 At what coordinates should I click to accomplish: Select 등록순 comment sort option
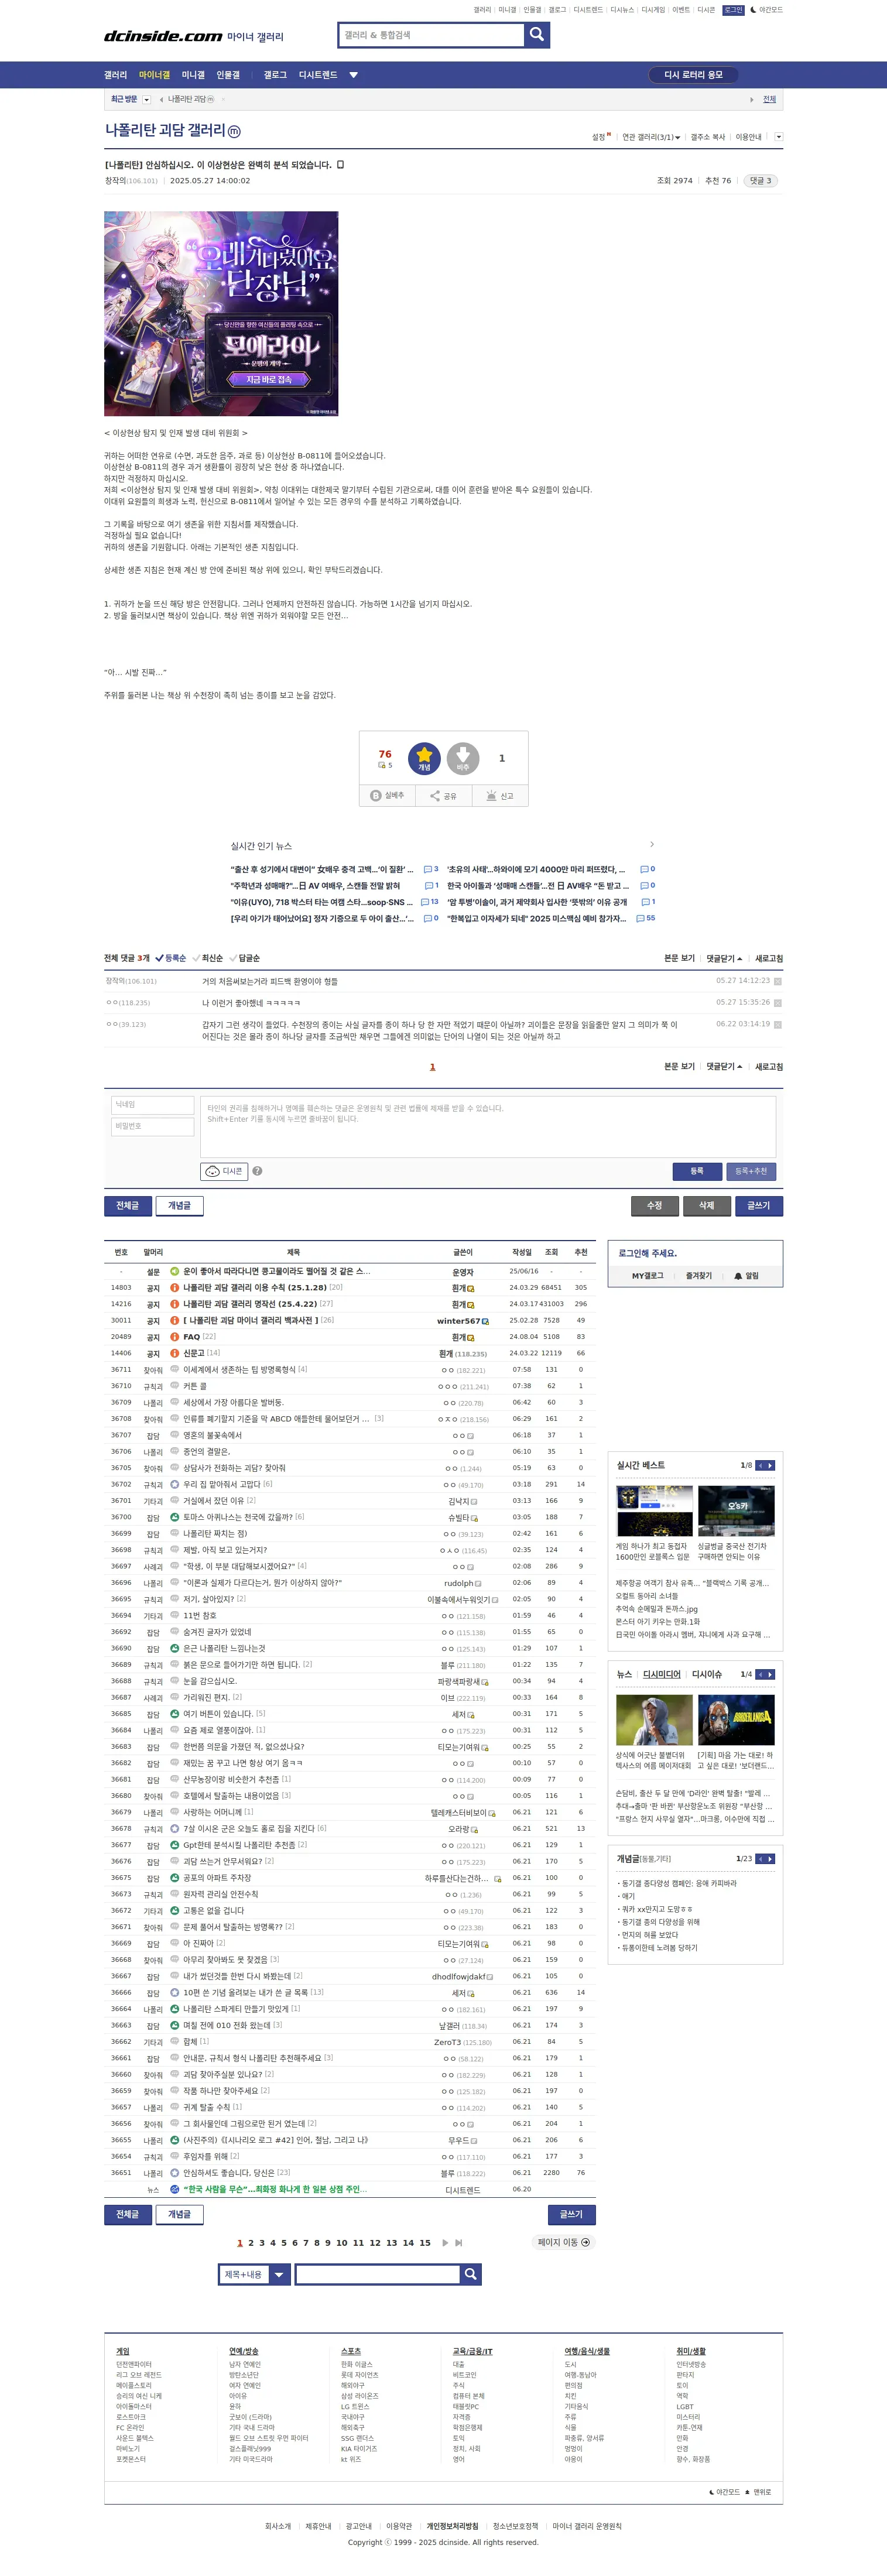pyautogui.click(x=170, y=958)
